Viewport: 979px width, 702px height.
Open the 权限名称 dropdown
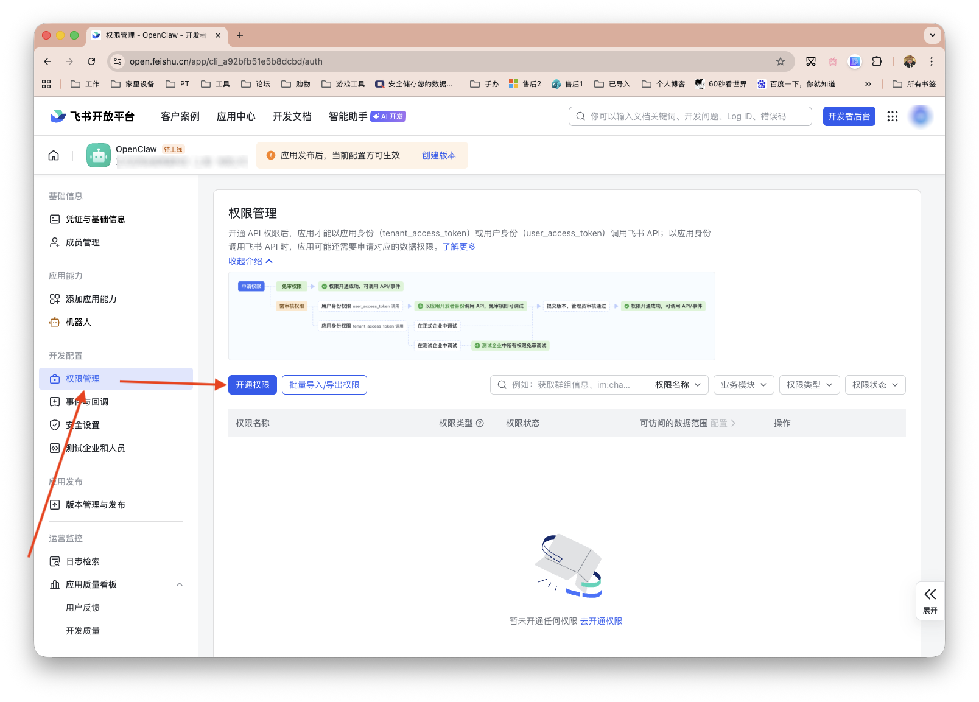(678, 385)
